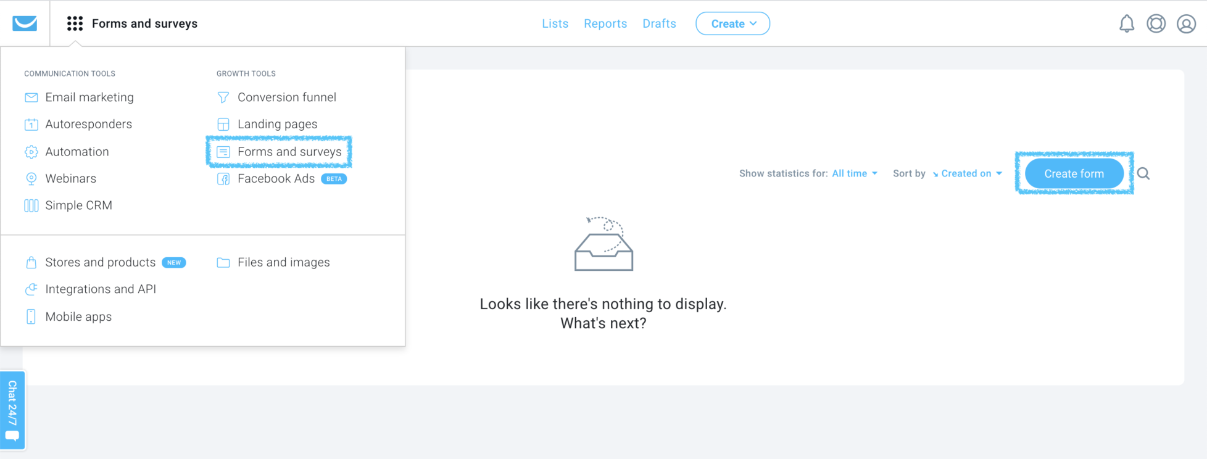Open the user account profile icon
The height and width of the screenshot is (459, 1207).
tap(1186, 23)
